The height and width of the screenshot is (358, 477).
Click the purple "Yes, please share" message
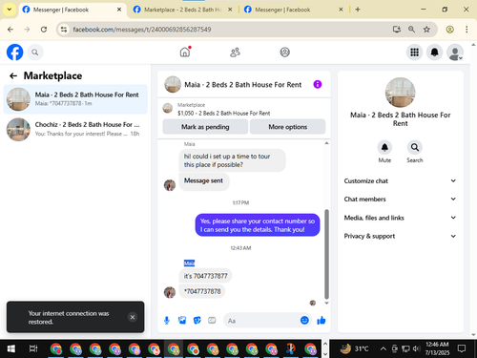pos(258,225)
